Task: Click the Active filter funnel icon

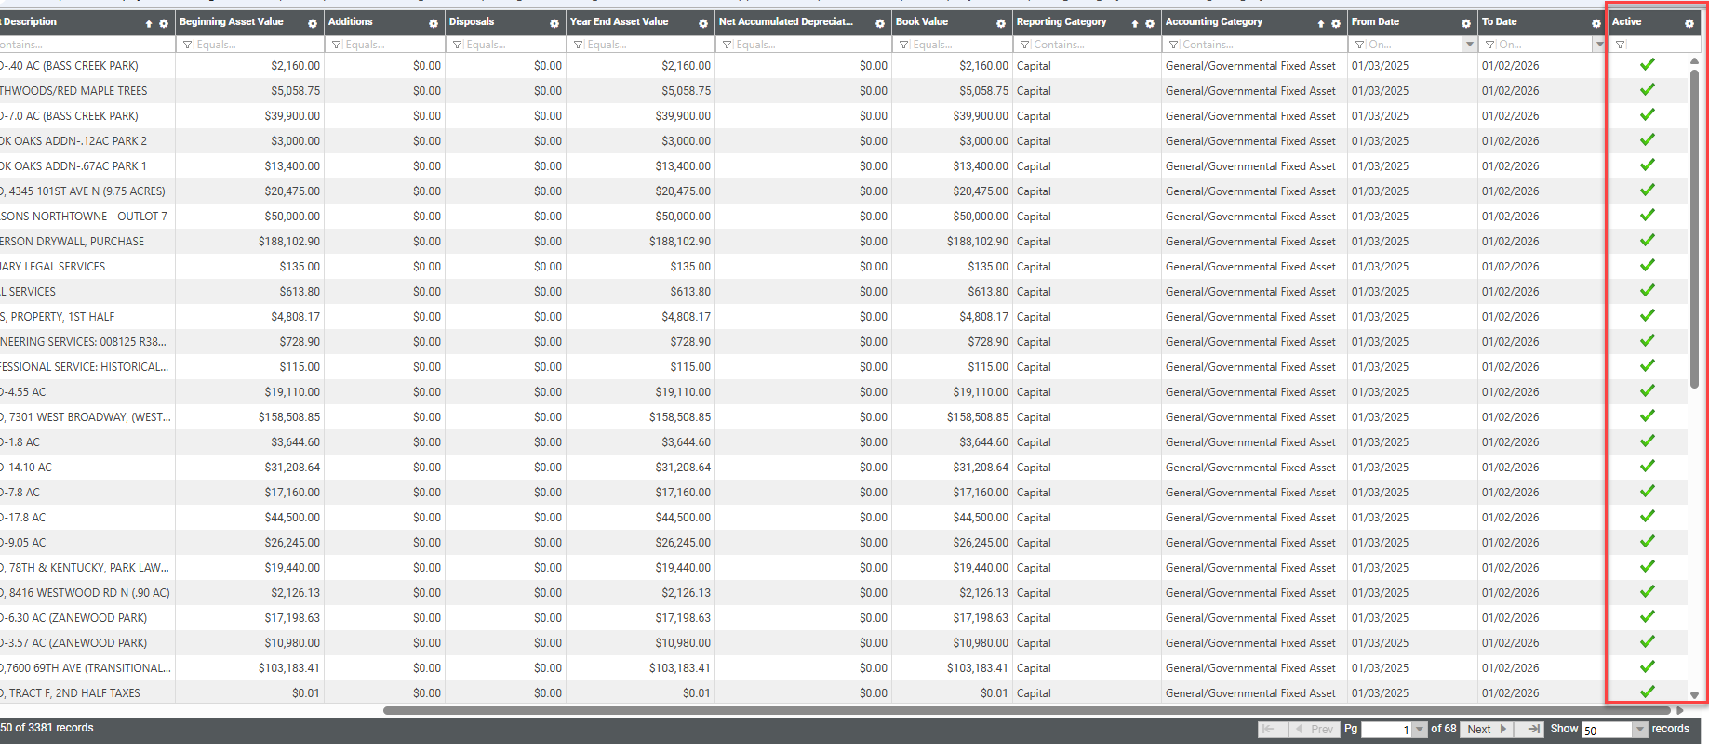Action: [x=1620, y=45]
